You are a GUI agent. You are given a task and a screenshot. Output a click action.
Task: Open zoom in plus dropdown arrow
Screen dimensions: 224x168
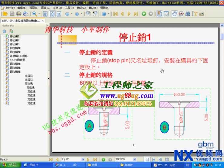(x=81, y=14)
